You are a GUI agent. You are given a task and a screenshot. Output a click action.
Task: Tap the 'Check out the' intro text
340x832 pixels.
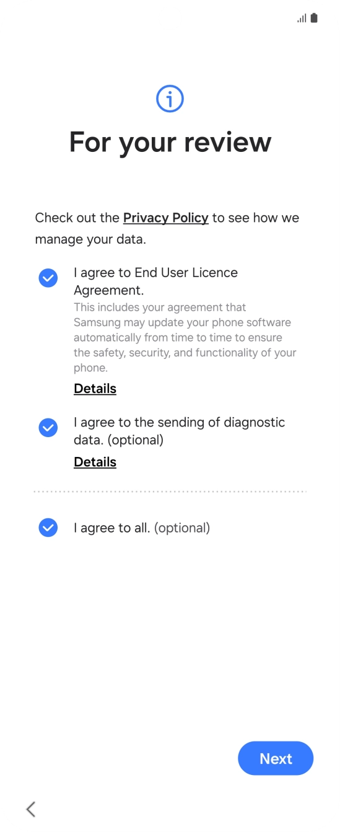[77, 218]
